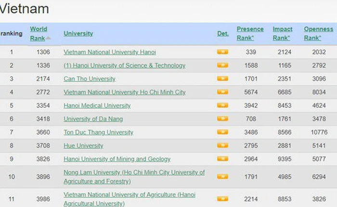Select openness rank value 6294
Image resolution: width=337 pixels, height=207 pixels.
pos(319,177)
